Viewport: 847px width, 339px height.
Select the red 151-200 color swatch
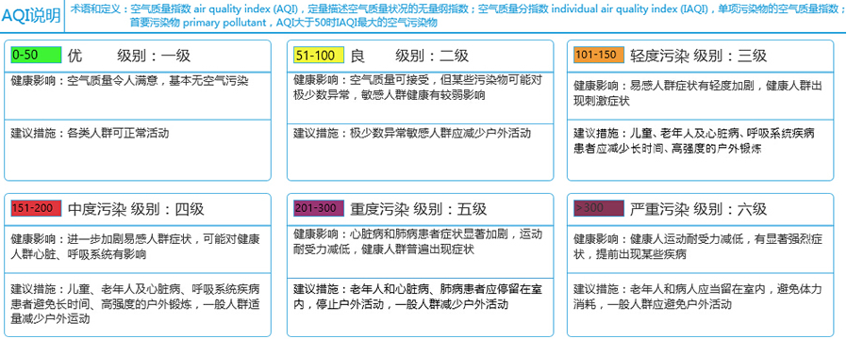click(x=36, y=208)
